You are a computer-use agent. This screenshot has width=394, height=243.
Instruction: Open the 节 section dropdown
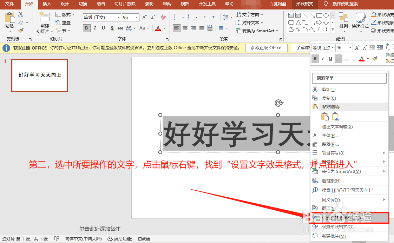(63, 31)
